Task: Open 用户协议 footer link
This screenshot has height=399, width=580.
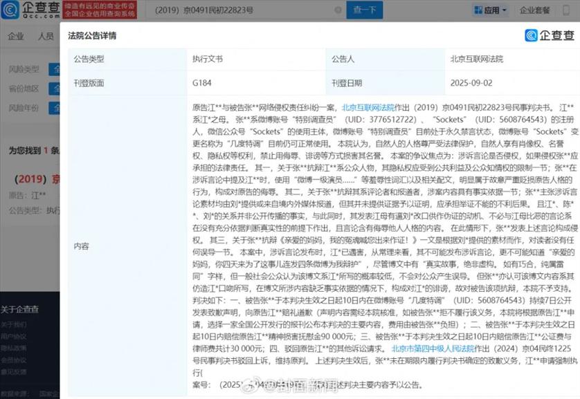Action: pyautogui.click(x=13, y=337)
